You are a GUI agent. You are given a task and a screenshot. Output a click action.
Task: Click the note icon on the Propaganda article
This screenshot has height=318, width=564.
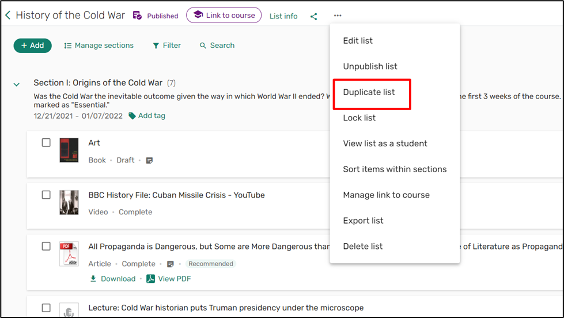click(171, 264)
